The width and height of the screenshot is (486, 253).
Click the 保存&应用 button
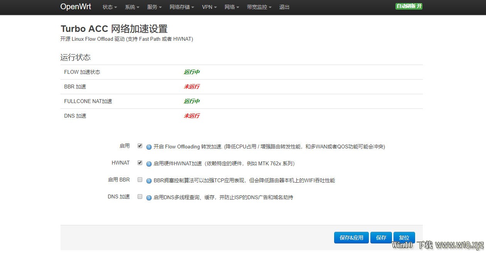pyautogui.click(x=351, y=238)
